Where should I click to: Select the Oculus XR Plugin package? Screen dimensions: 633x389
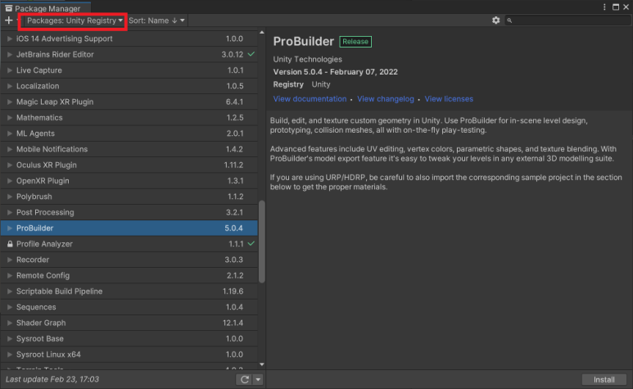[x=129, y=165]
